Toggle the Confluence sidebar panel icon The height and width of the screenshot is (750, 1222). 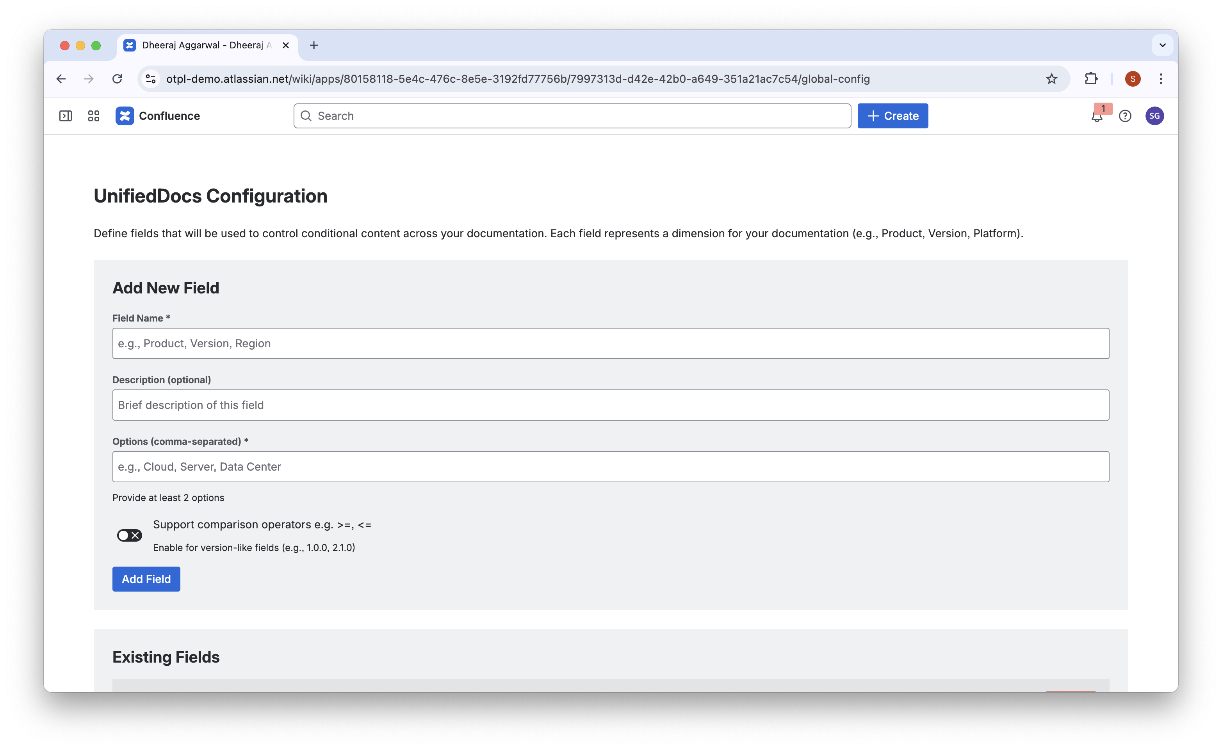coord(66,116)
